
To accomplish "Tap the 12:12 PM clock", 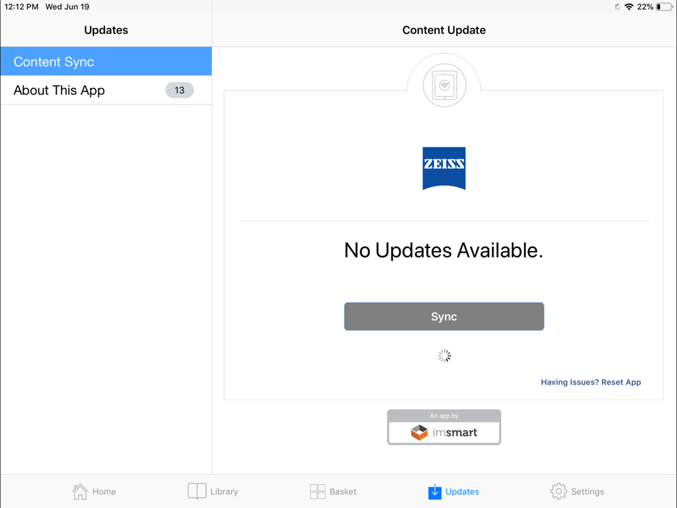I will (x=21, y=7).
